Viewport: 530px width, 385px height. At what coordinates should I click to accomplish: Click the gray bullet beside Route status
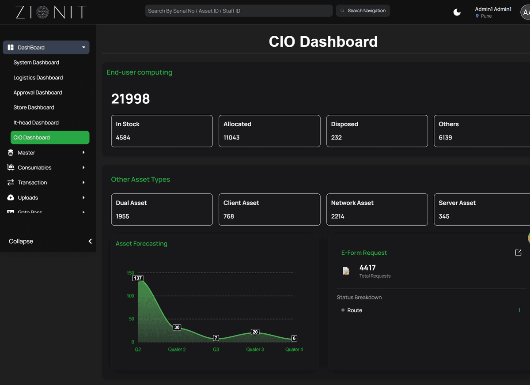(x=343, y=310)
